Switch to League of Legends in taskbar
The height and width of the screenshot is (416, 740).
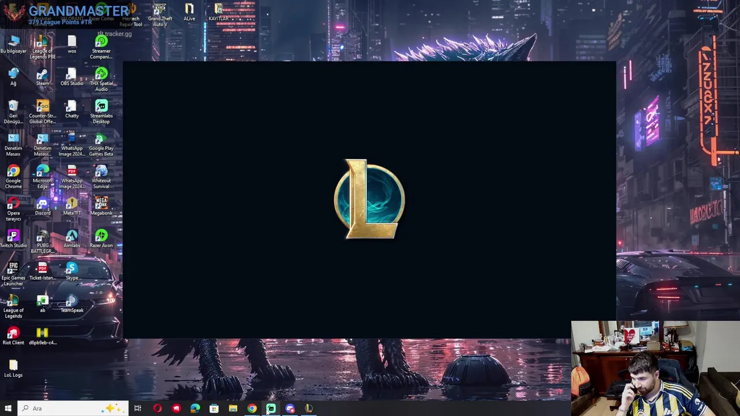(309, 408)
